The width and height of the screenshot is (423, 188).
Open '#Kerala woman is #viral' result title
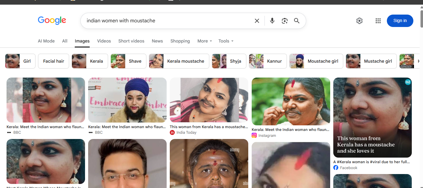coord(372,162)
